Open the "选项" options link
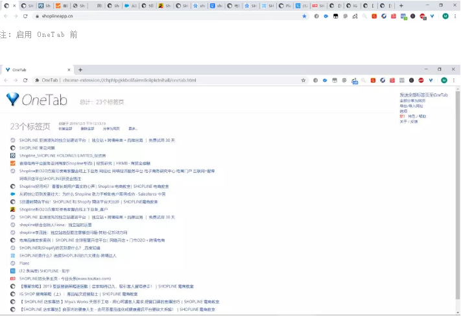461x316 pixels. point(403,111)
